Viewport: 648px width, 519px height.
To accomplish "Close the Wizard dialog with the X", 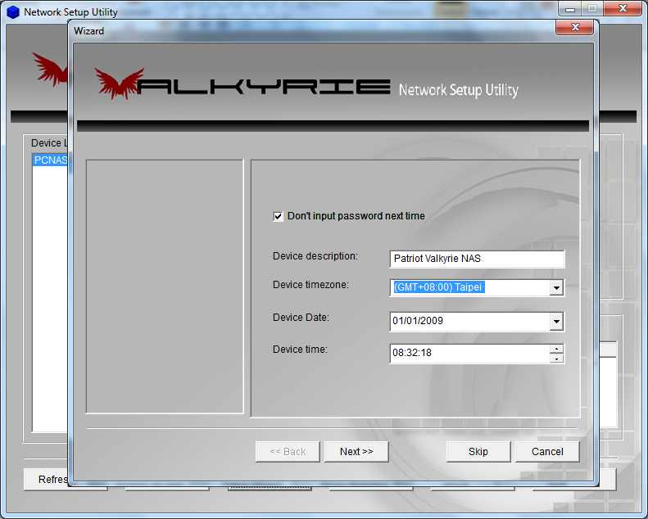I will pyautogui.click(x=573, y=29).
